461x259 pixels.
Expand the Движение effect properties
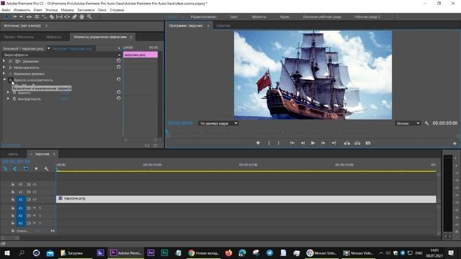click(4, 61)
